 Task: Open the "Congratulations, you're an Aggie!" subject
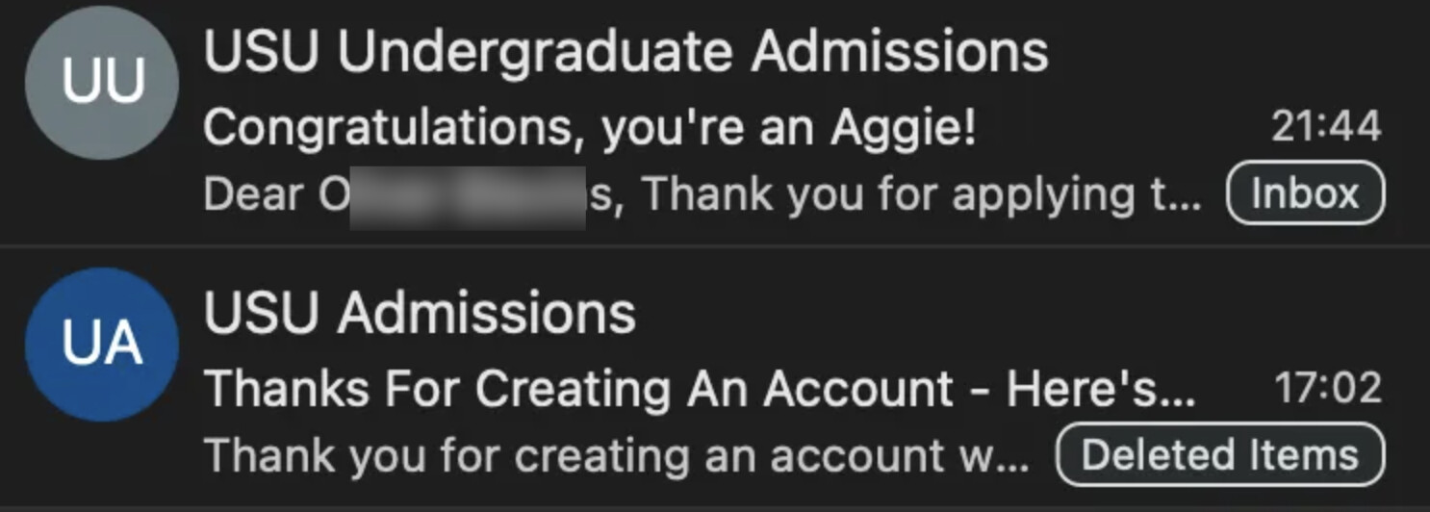589,128
